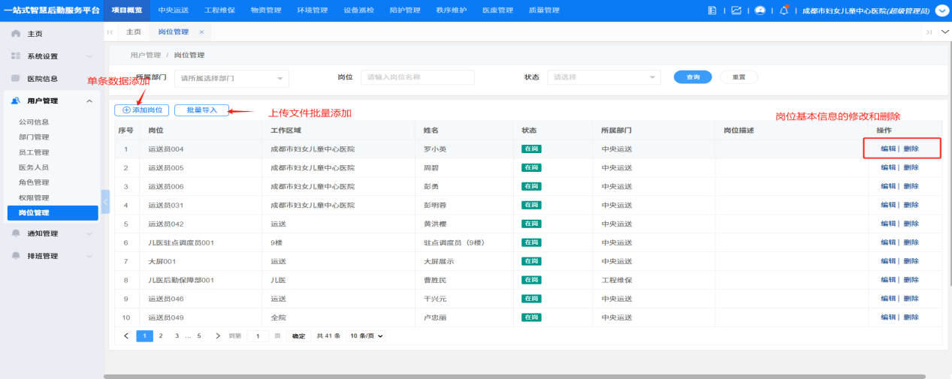Open the 设备巡检 top menu

pyautogui.click(x=358, y=11)
